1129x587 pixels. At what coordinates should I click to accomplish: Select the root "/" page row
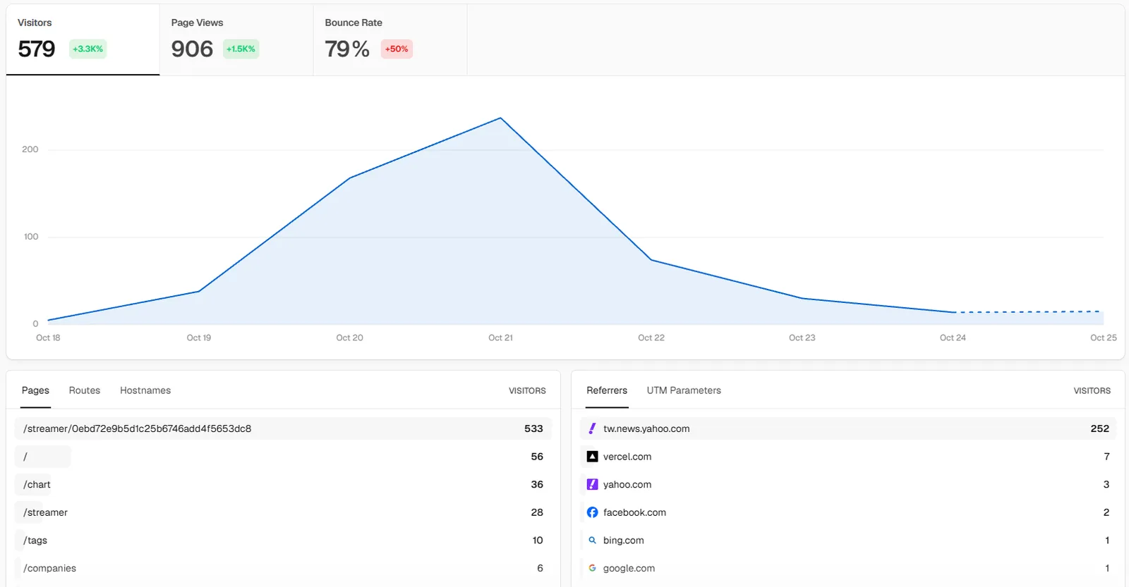coord(283,457)
